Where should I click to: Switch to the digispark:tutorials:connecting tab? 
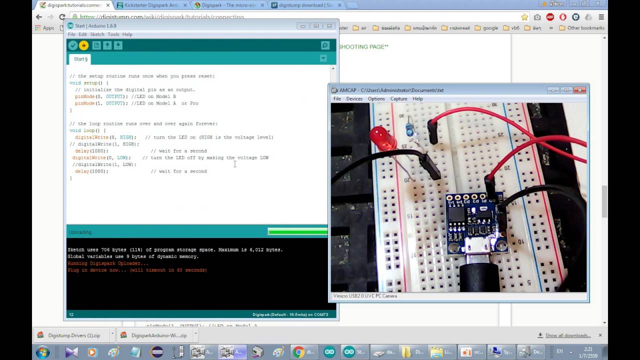click(x=74, y=5)
